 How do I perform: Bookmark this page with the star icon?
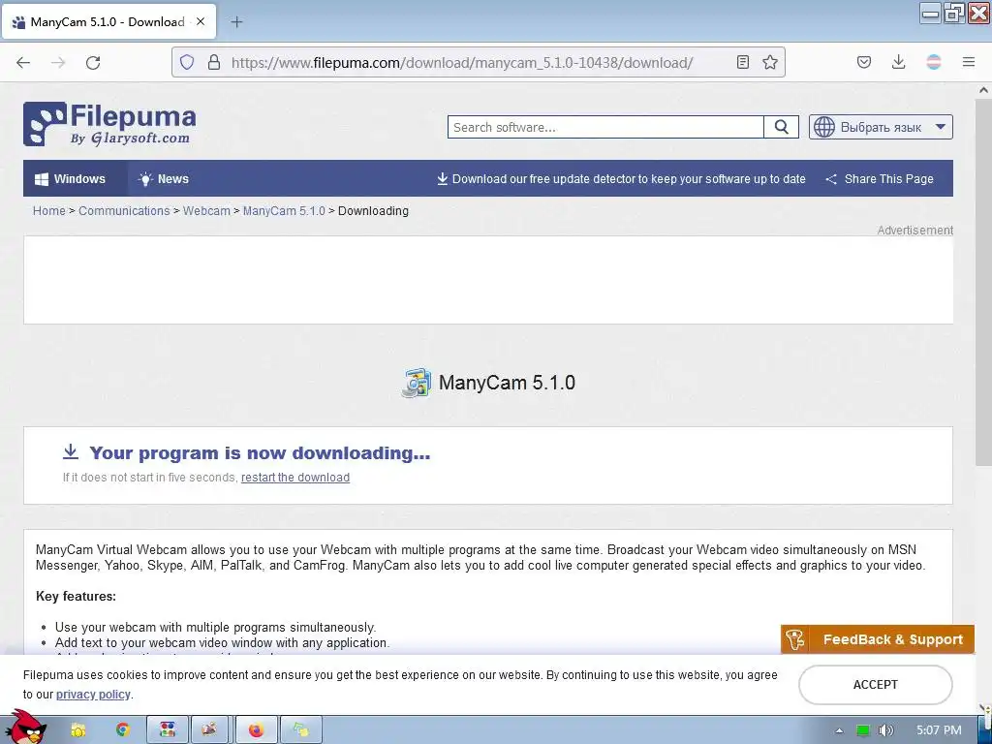tap(770, 62)
